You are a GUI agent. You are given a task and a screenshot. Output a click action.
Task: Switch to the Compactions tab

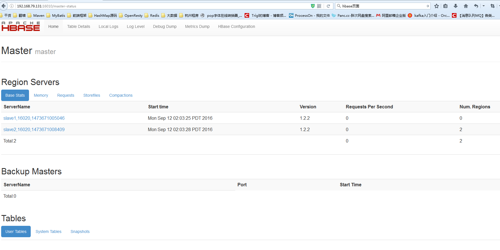coord(121,95)
